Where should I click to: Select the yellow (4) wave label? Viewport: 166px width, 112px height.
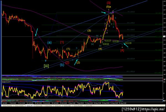(x=100, y=49)
